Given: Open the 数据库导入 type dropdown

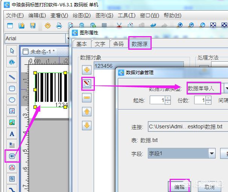Looking at the screenshot, I should coord(226,88).
